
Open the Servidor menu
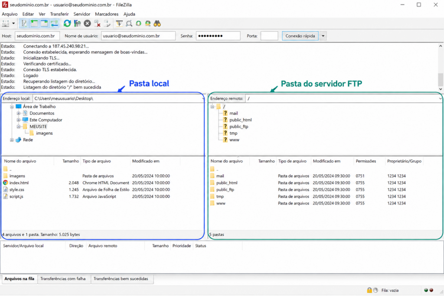point(82,14)
